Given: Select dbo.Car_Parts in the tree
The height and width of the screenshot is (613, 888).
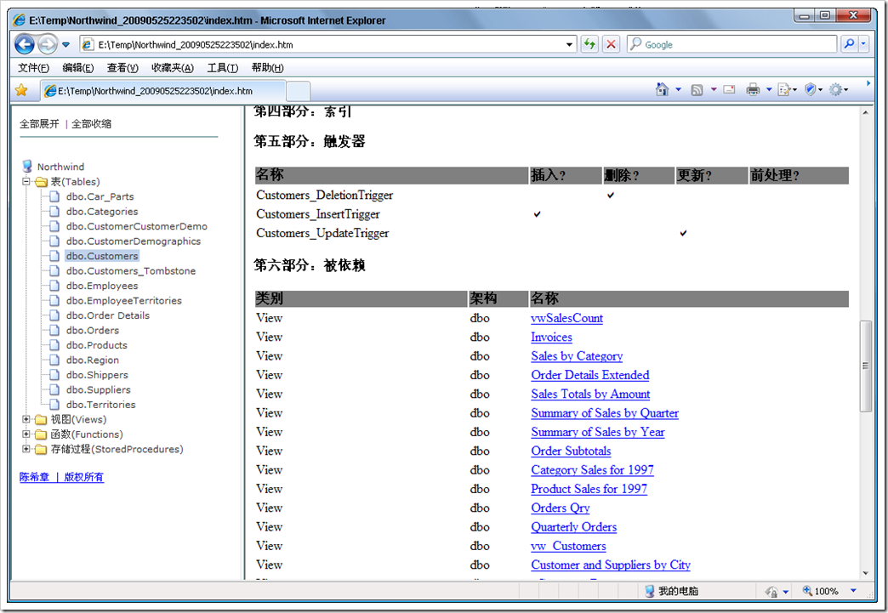Looking at the screenshot, I should pyautogui.click(x=100, y=196).
